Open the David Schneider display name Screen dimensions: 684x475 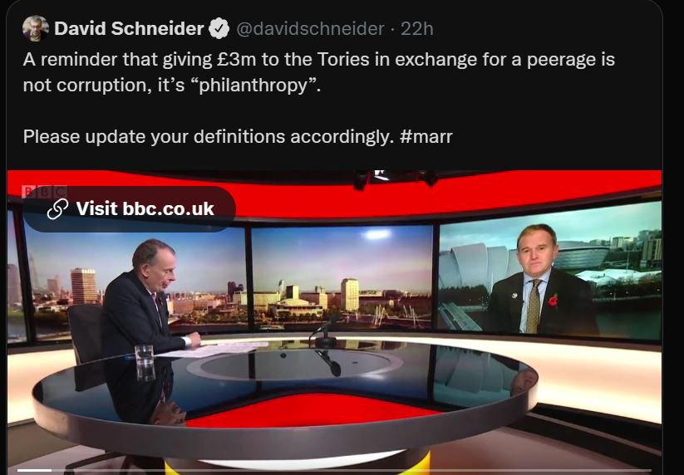[129, 29]
